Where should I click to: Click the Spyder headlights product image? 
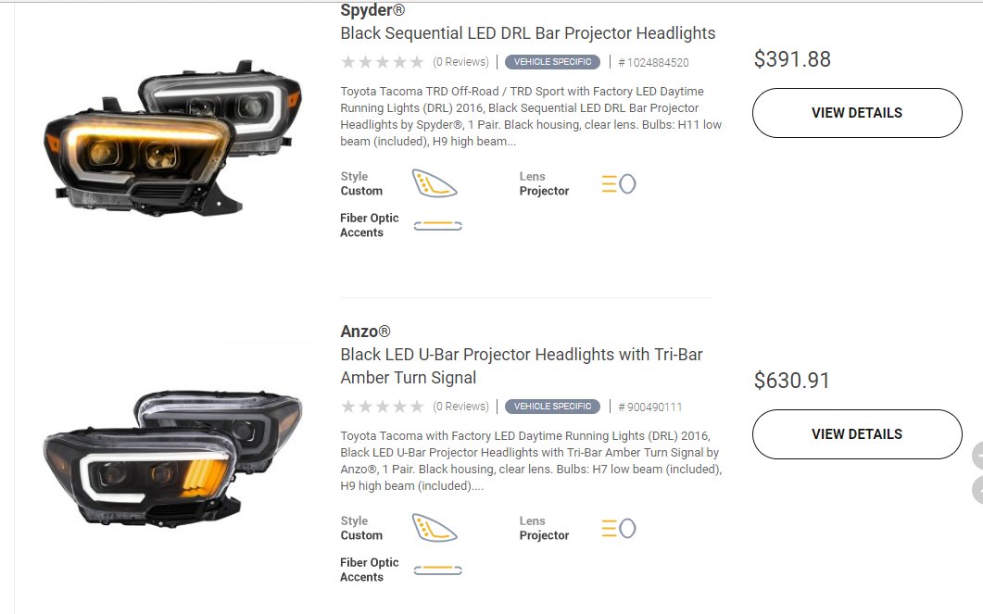pos(172,138)
